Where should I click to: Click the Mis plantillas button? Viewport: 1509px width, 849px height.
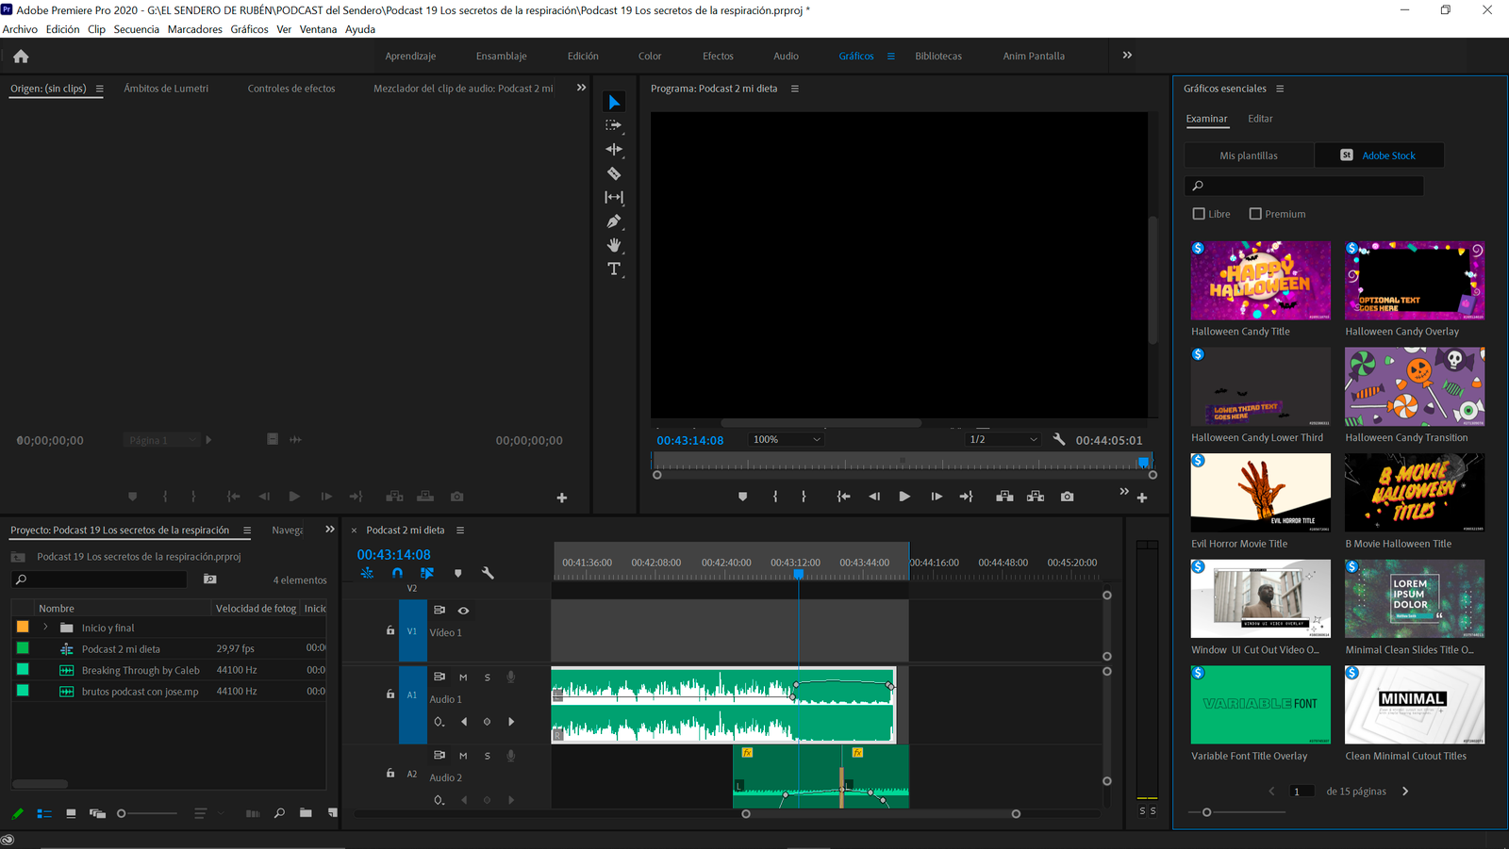(x=1249, y=155)
